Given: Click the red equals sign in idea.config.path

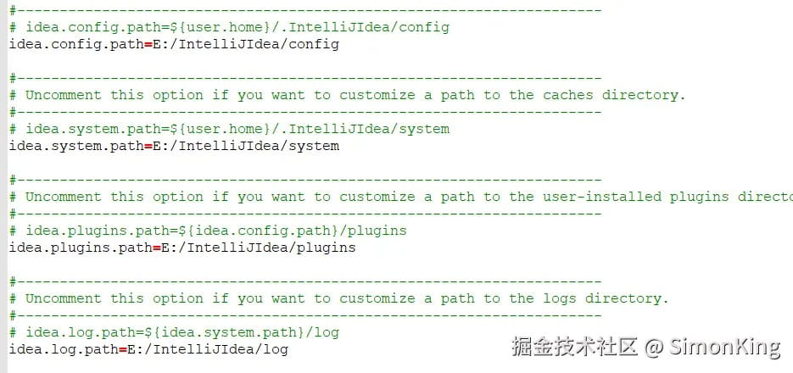Looking at the screenshot, I should tap(148, 44).
